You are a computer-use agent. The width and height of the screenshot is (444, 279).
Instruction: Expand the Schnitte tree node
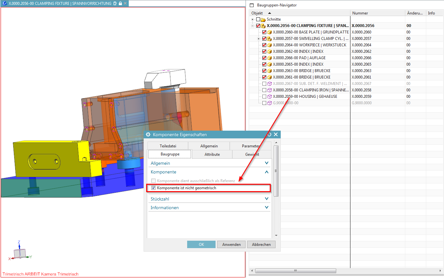[x=253, y=19]
